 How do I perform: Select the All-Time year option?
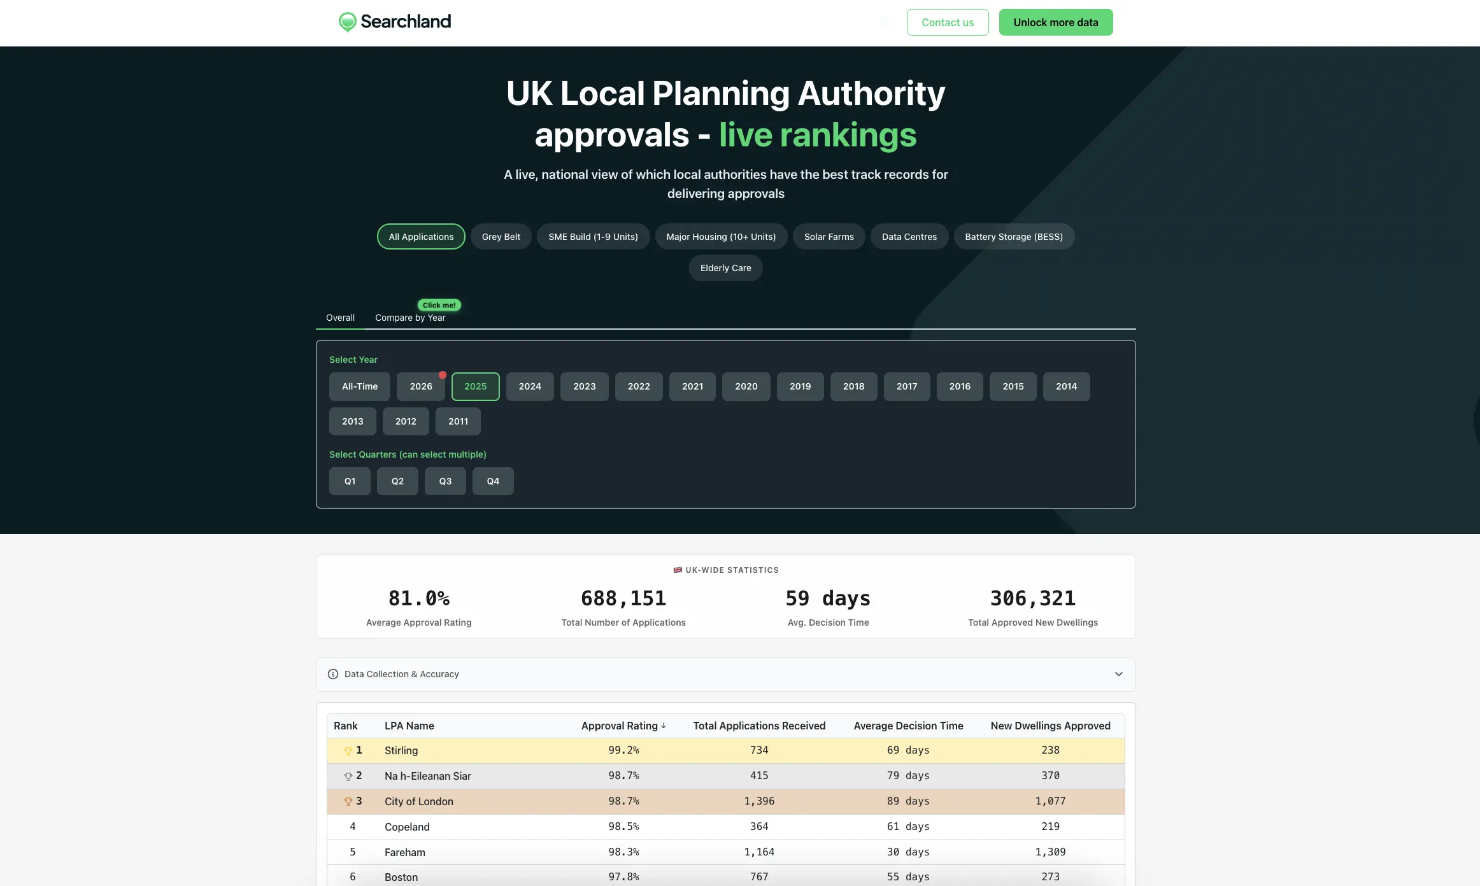(359, 386)
